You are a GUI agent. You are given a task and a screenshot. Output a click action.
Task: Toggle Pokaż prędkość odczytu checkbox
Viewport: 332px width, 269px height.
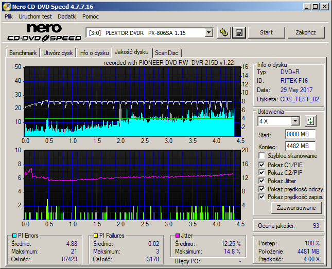(x=261, y=189)
